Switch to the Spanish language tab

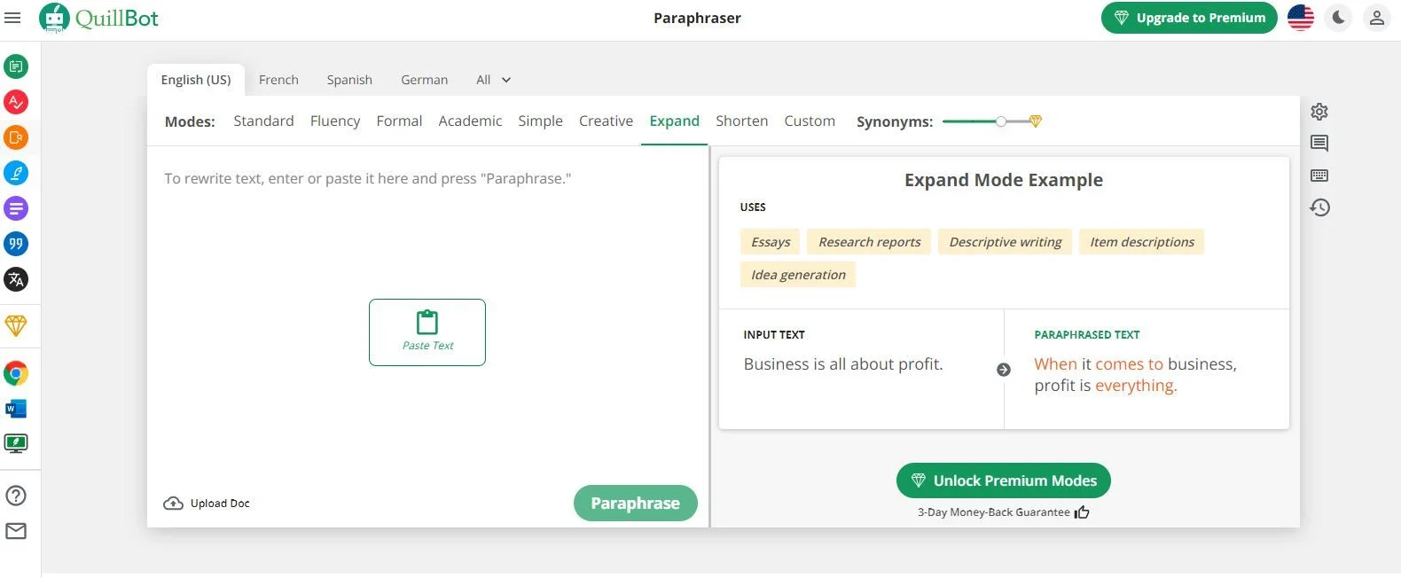point(349,80)
